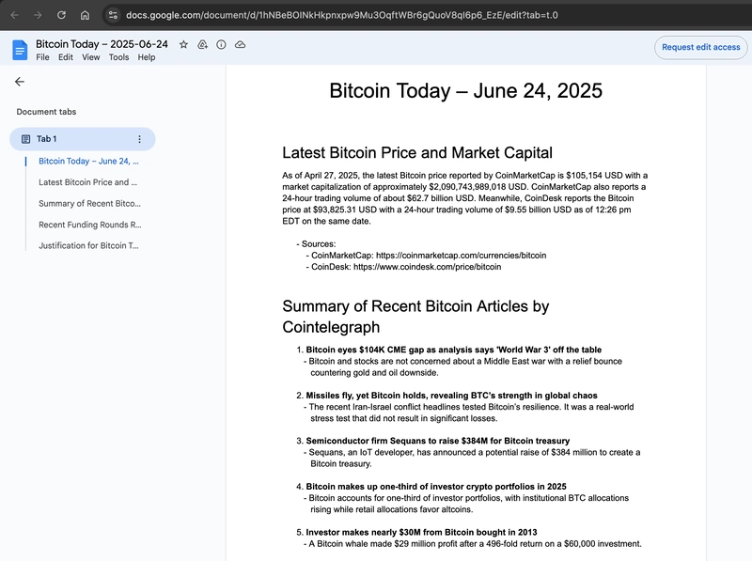Open the Edit menu

(x=66, y=57)
